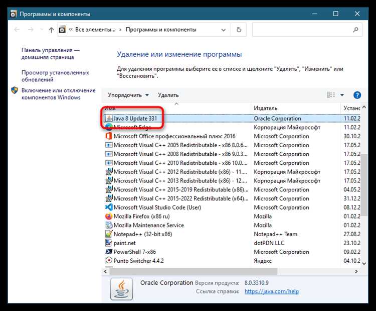The image size is (376, 311).
Task: Go up one folder level arrow
Action: point(51,30)
